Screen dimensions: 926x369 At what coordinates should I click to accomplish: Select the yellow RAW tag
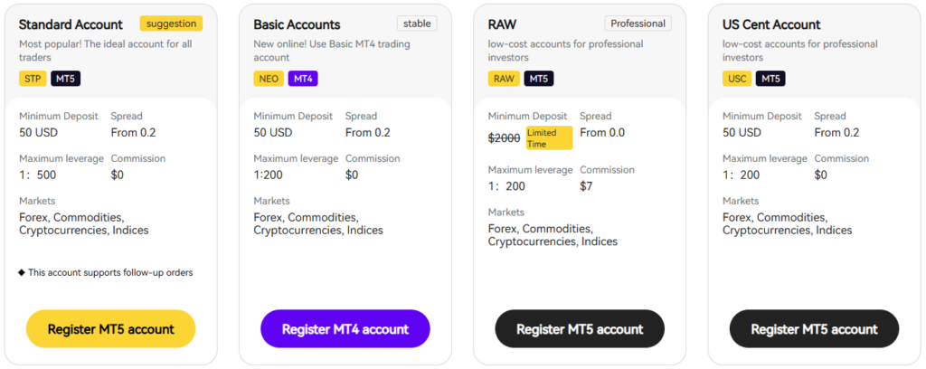[x=504, y=79]
